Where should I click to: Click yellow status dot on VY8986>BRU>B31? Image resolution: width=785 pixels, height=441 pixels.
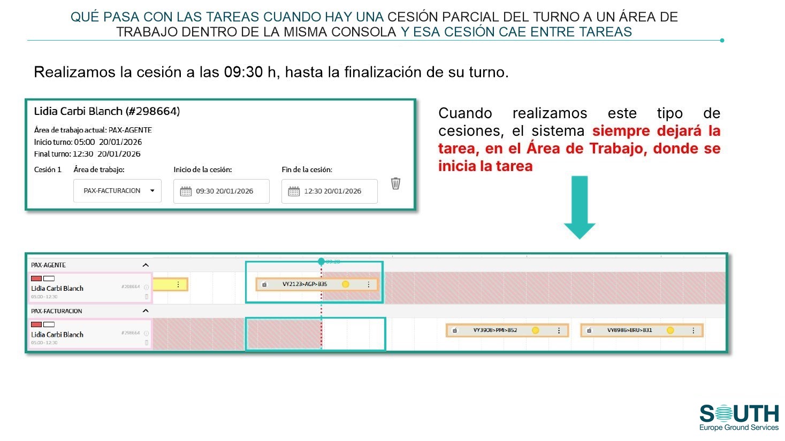point(670,330)
